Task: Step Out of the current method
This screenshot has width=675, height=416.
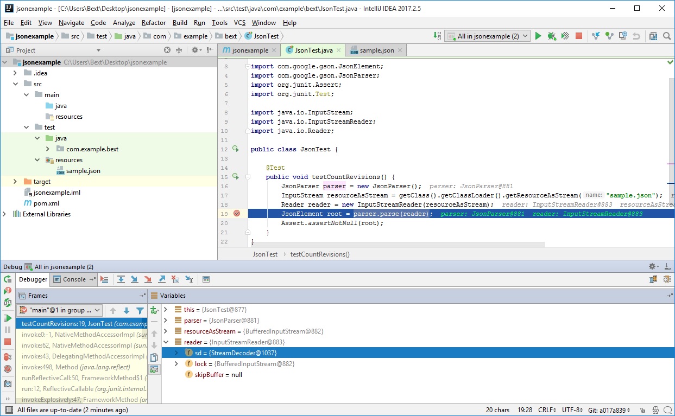Action: coord(162,279)
